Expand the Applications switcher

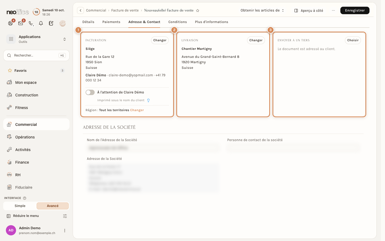point(36,39)
